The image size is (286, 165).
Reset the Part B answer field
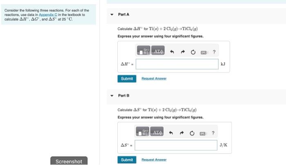tap(192, 133)
